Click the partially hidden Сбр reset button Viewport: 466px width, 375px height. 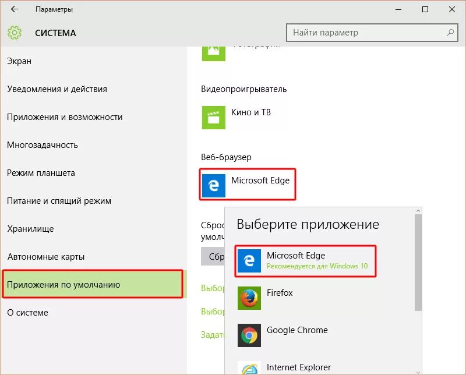pyautogui.click(x=213, y=256)
